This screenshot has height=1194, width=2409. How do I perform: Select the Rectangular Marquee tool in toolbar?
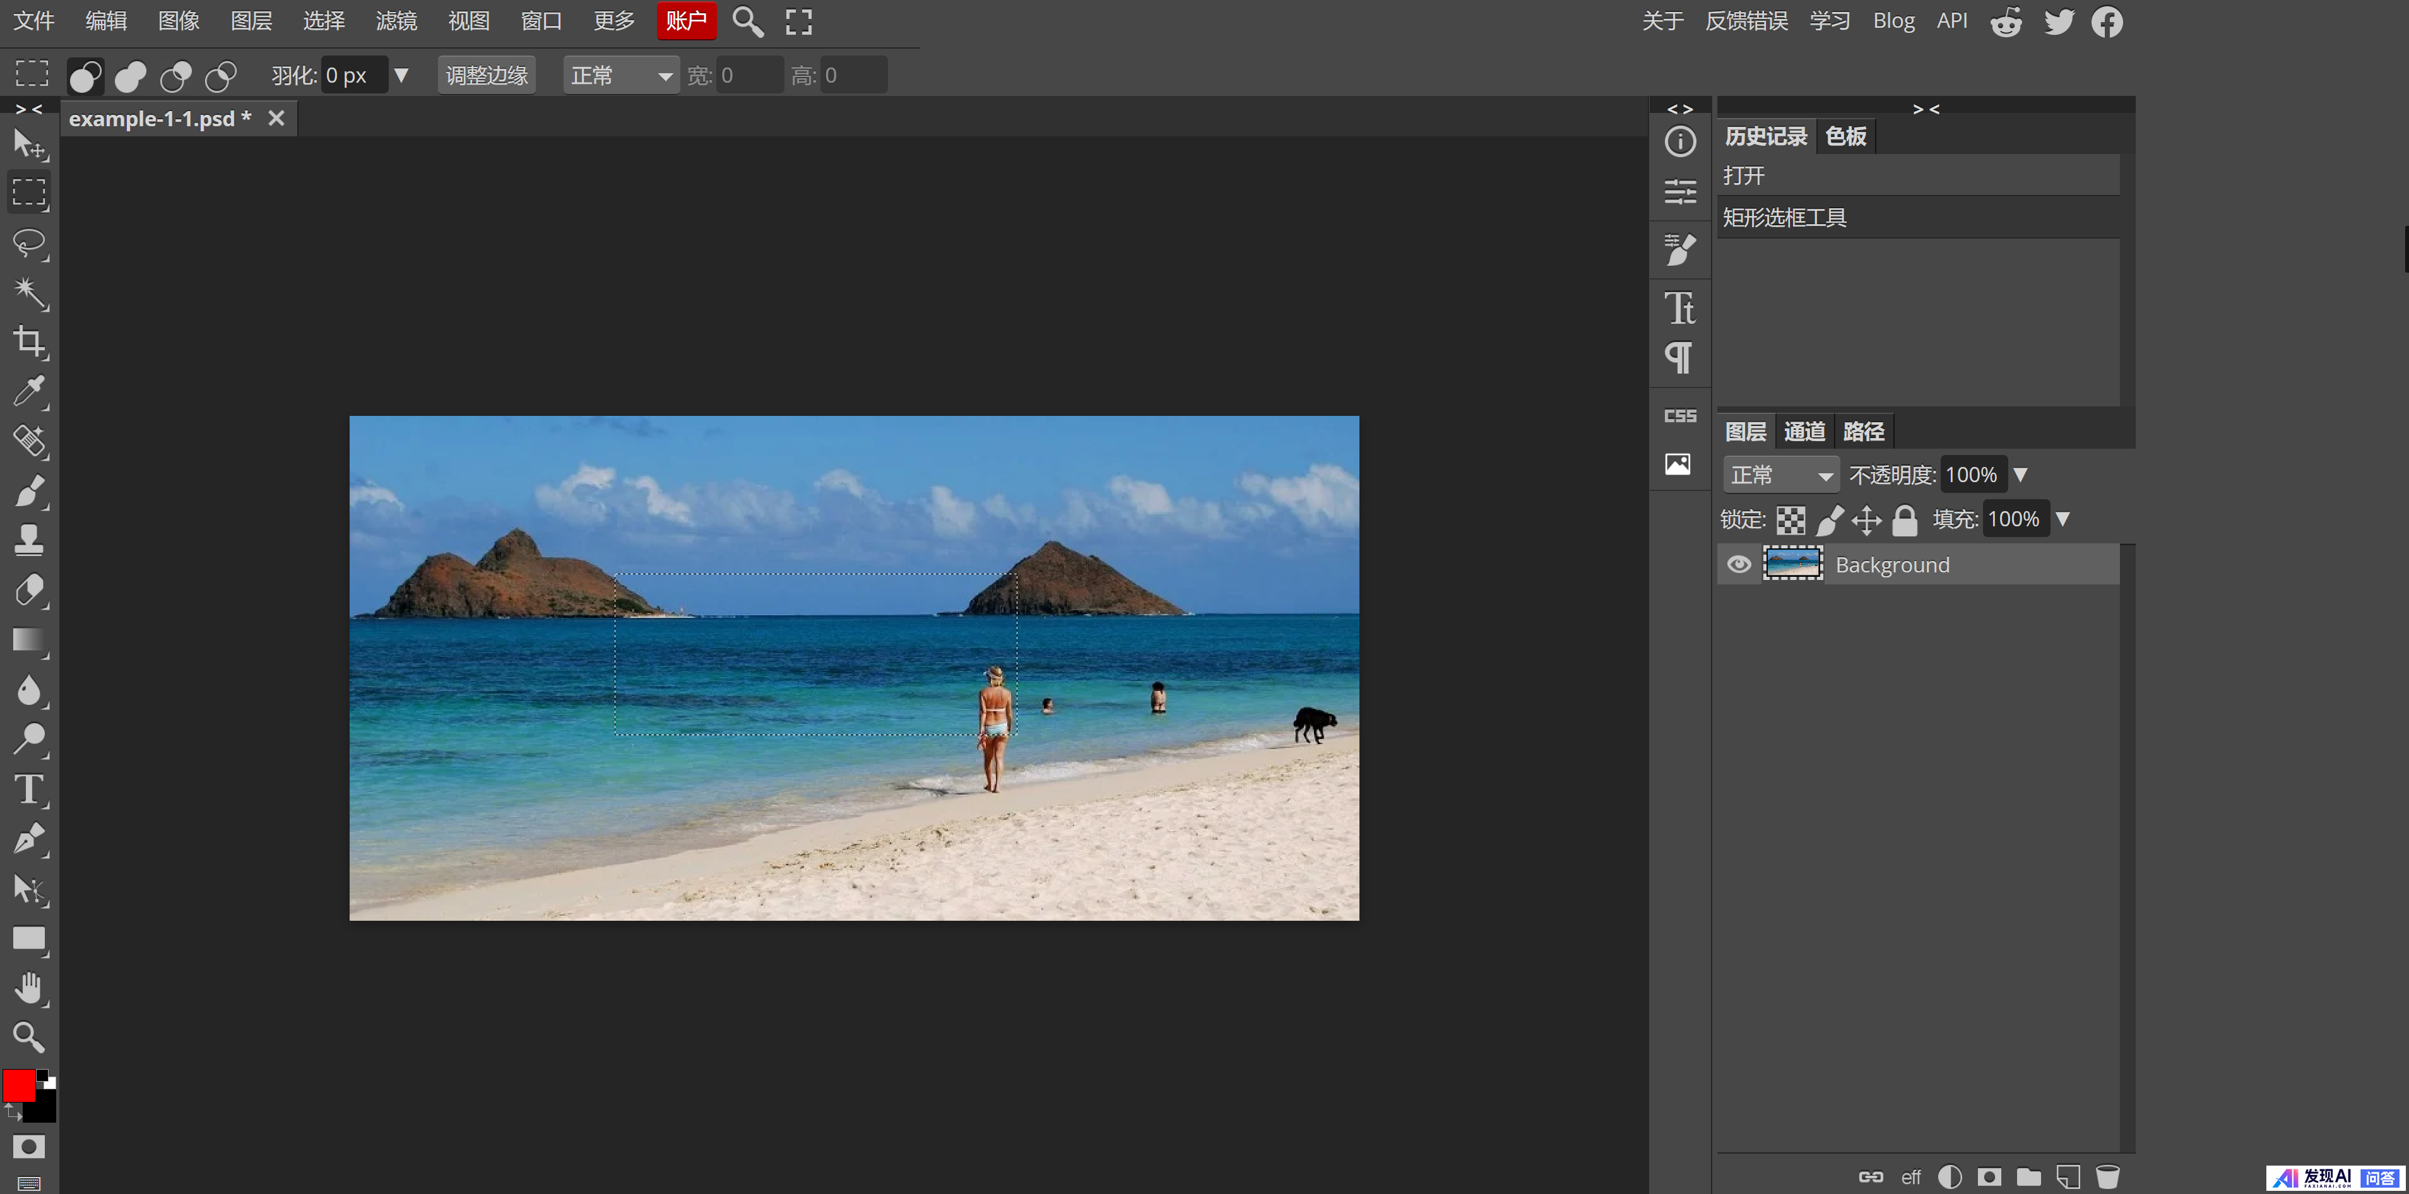pos(29,192)
